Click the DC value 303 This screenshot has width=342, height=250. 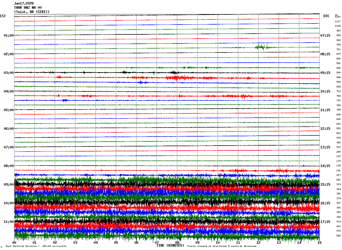(x=338, y=147)
